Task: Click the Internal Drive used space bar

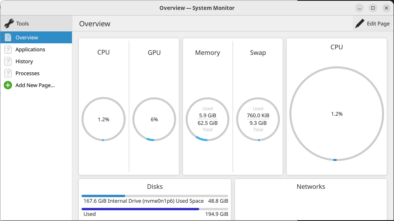Action: (x=155, y=196)
